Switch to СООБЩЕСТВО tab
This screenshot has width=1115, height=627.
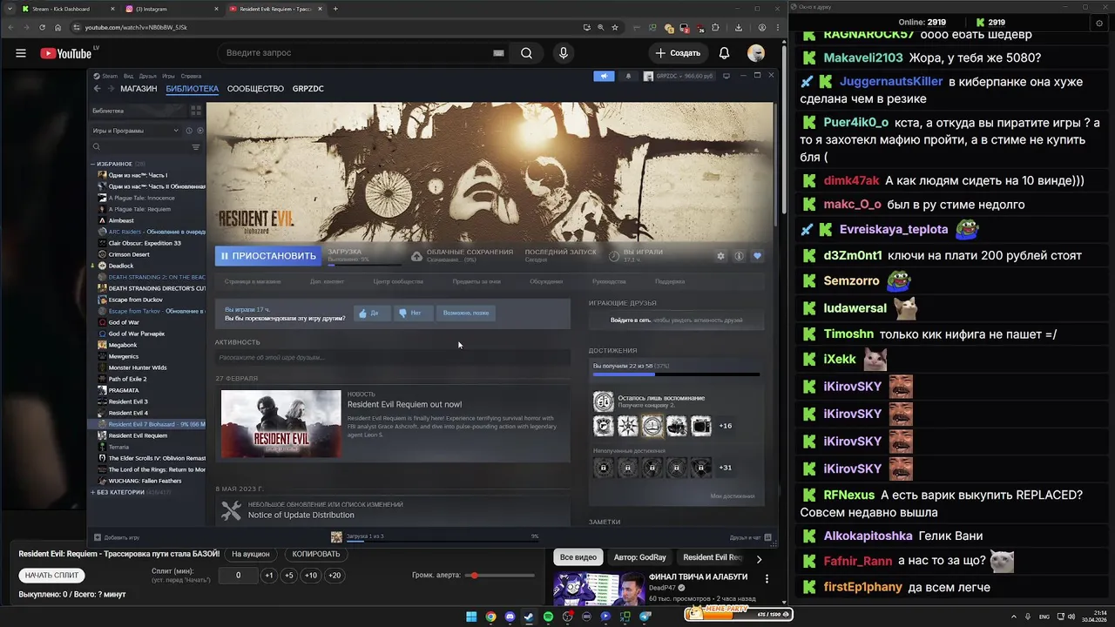point(255,89)
